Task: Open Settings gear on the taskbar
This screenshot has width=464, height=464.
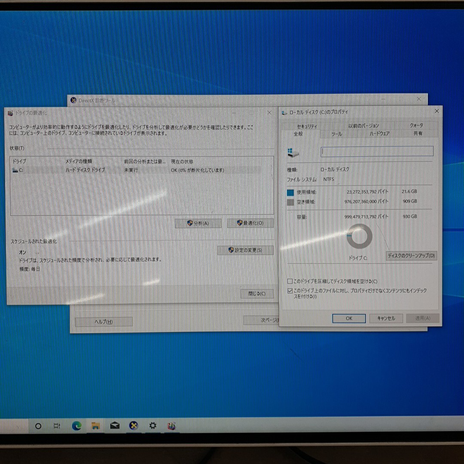Action: [x=153, y=425]
